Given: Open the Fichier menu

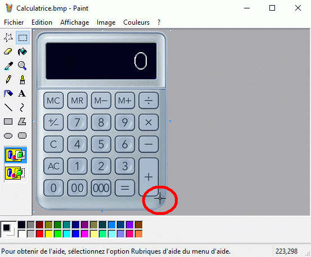Looking at the screenshot, I should 14,22.
